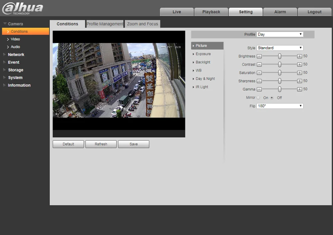Increase Saturation with the plus icon
Screen dimensions: 333x235
click(x=299, y=73)
